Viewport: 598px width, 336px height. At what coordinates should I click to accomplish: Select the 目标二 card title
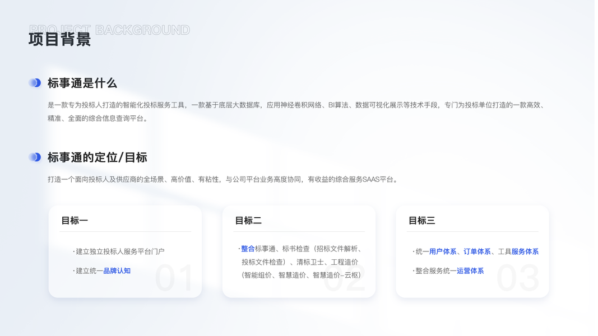[x=248, y=221]
